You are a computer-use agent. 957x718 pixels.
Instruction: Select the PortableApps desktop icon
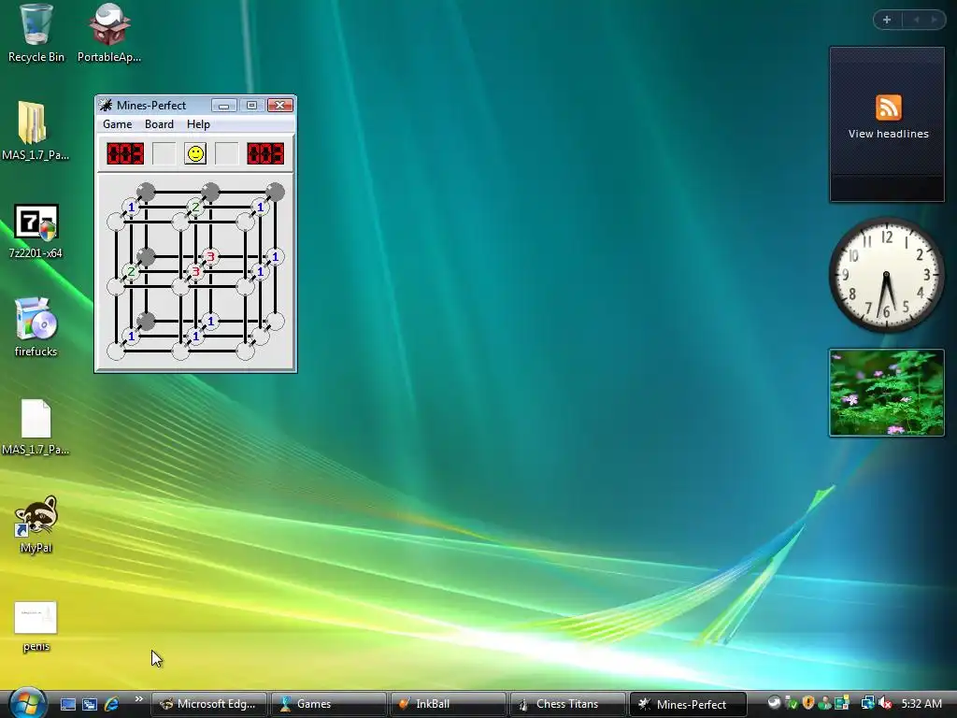click(109, 34)
